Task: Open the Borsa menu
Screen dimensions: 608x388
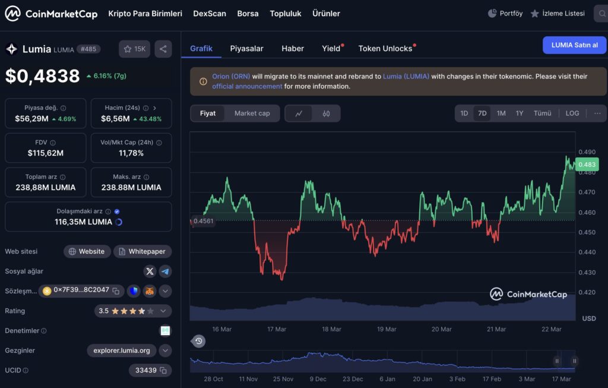Action: [248, 14]
